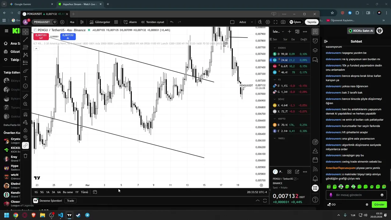Screen dimensions: 391x220
Task: Switch to Google Gemini browser tab
Action: [x=31, y=4]
